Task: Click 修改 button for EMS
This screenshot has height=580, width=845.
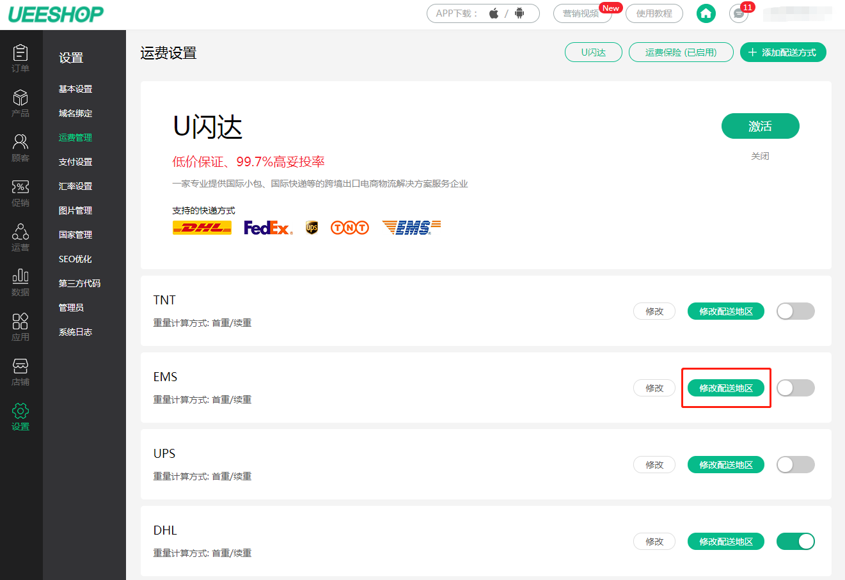Action: coord(654,388)
